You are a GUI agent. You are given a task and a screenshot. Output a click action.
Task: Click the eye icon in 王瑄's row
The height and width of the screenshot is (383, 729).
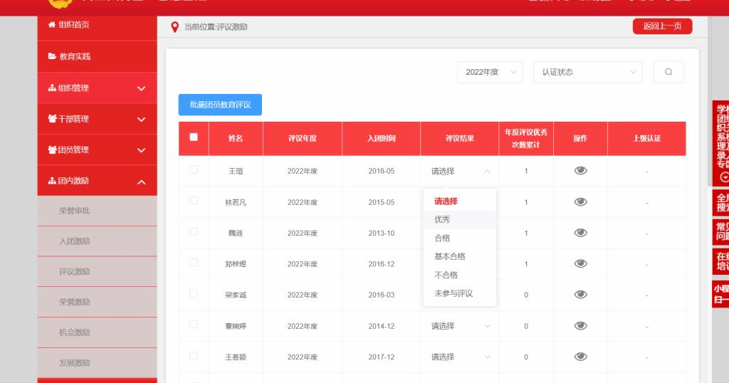580,171
